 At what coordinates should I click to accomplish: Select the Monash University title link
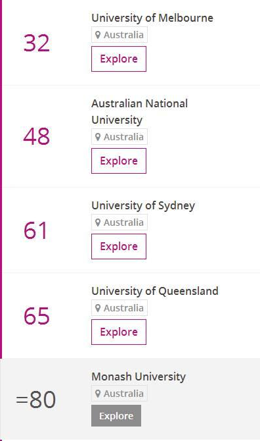(139, 377)
